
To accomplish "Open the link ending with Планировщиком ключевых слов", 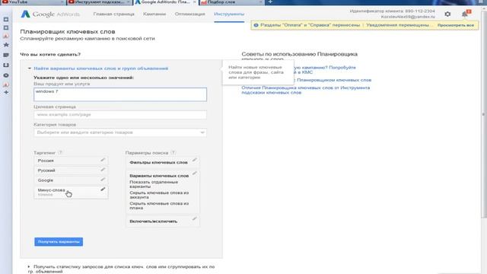I will pyautogui.click(x=334, y=80).
